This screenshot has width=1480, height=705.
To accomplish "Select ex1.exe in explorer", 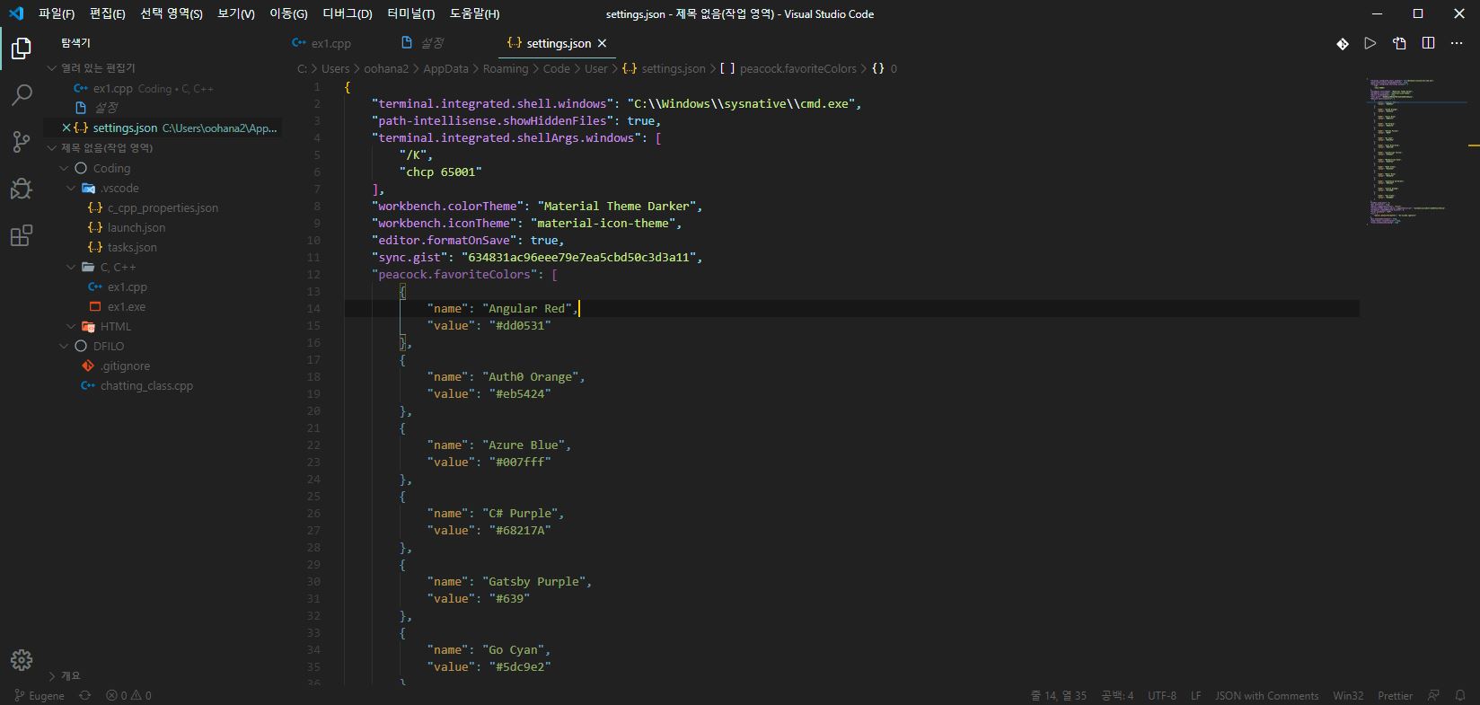I will pyautogui.click(x=126, y=307).
